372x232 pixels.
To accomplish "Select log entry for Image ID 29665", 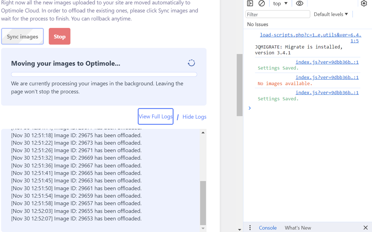I will 76,173.
